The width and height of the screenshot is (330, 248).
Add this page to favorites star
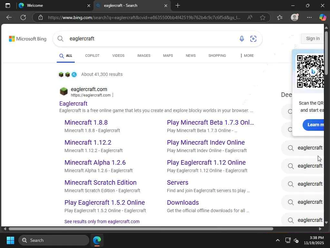(262, 17)
